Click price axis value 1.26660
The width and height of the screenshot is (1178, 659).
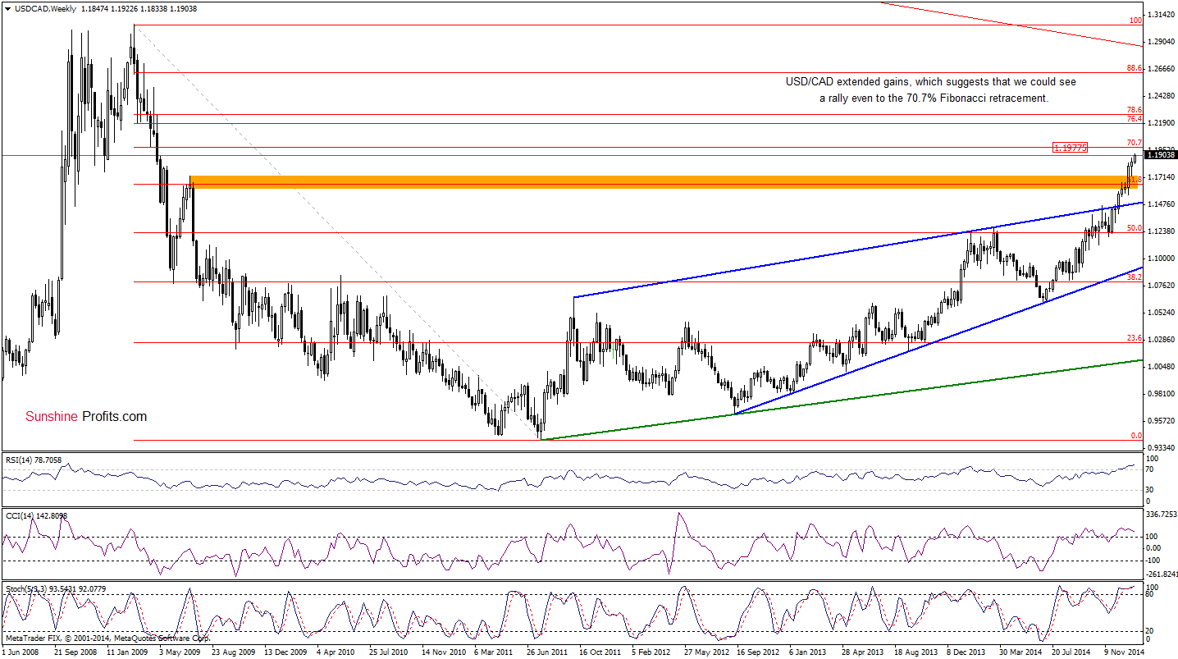coord(1162,69)
